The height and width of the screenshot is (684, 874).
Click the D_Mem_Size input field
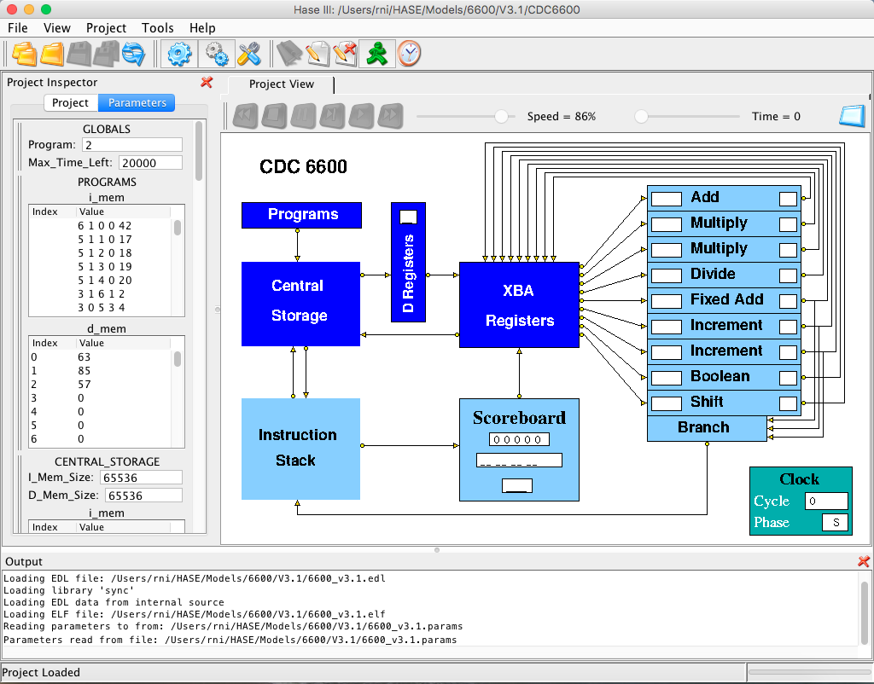click(143, 496)
